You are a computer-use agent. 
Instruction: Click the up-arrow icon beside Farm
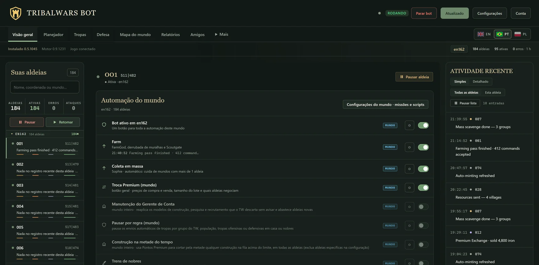(104, 146)
